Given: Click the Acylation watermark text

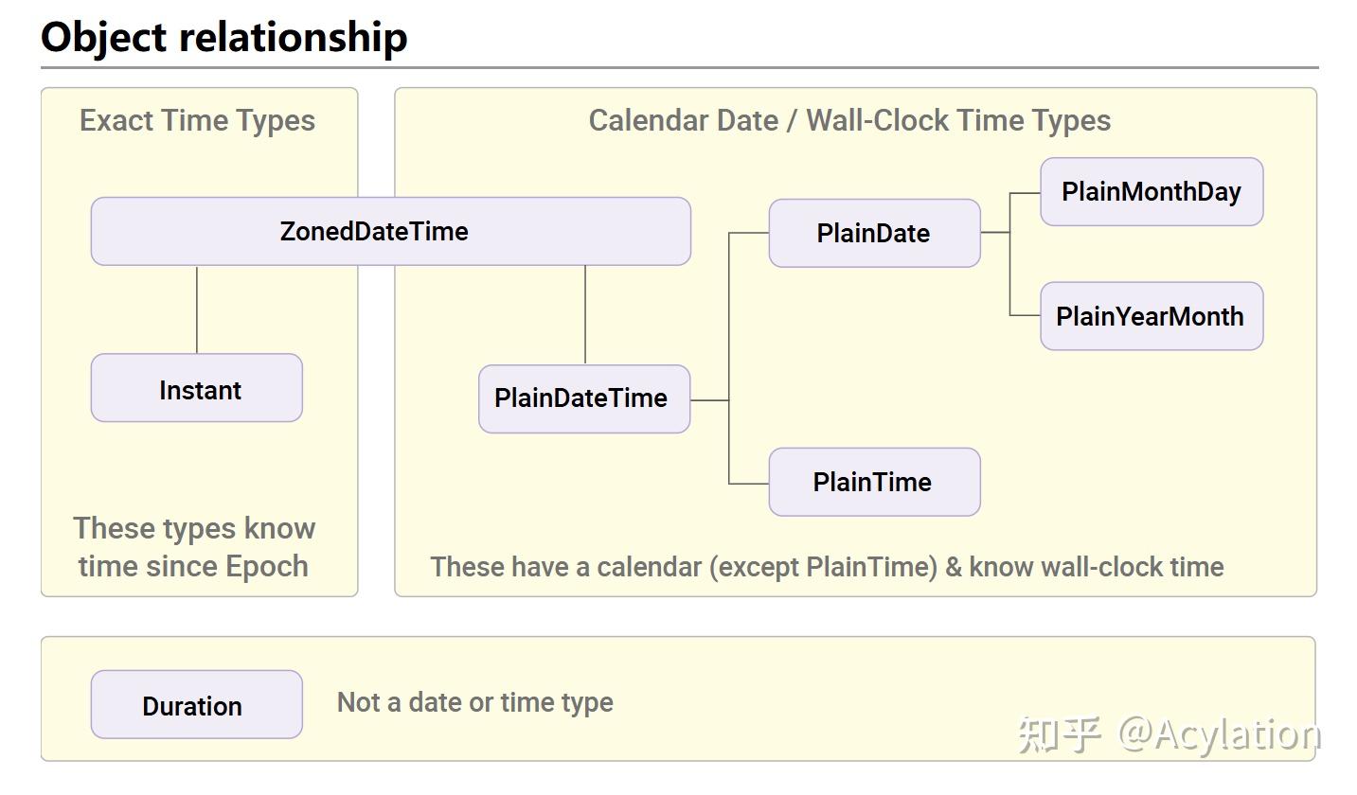Looking at the screenshot, I should coord(1220,734).
